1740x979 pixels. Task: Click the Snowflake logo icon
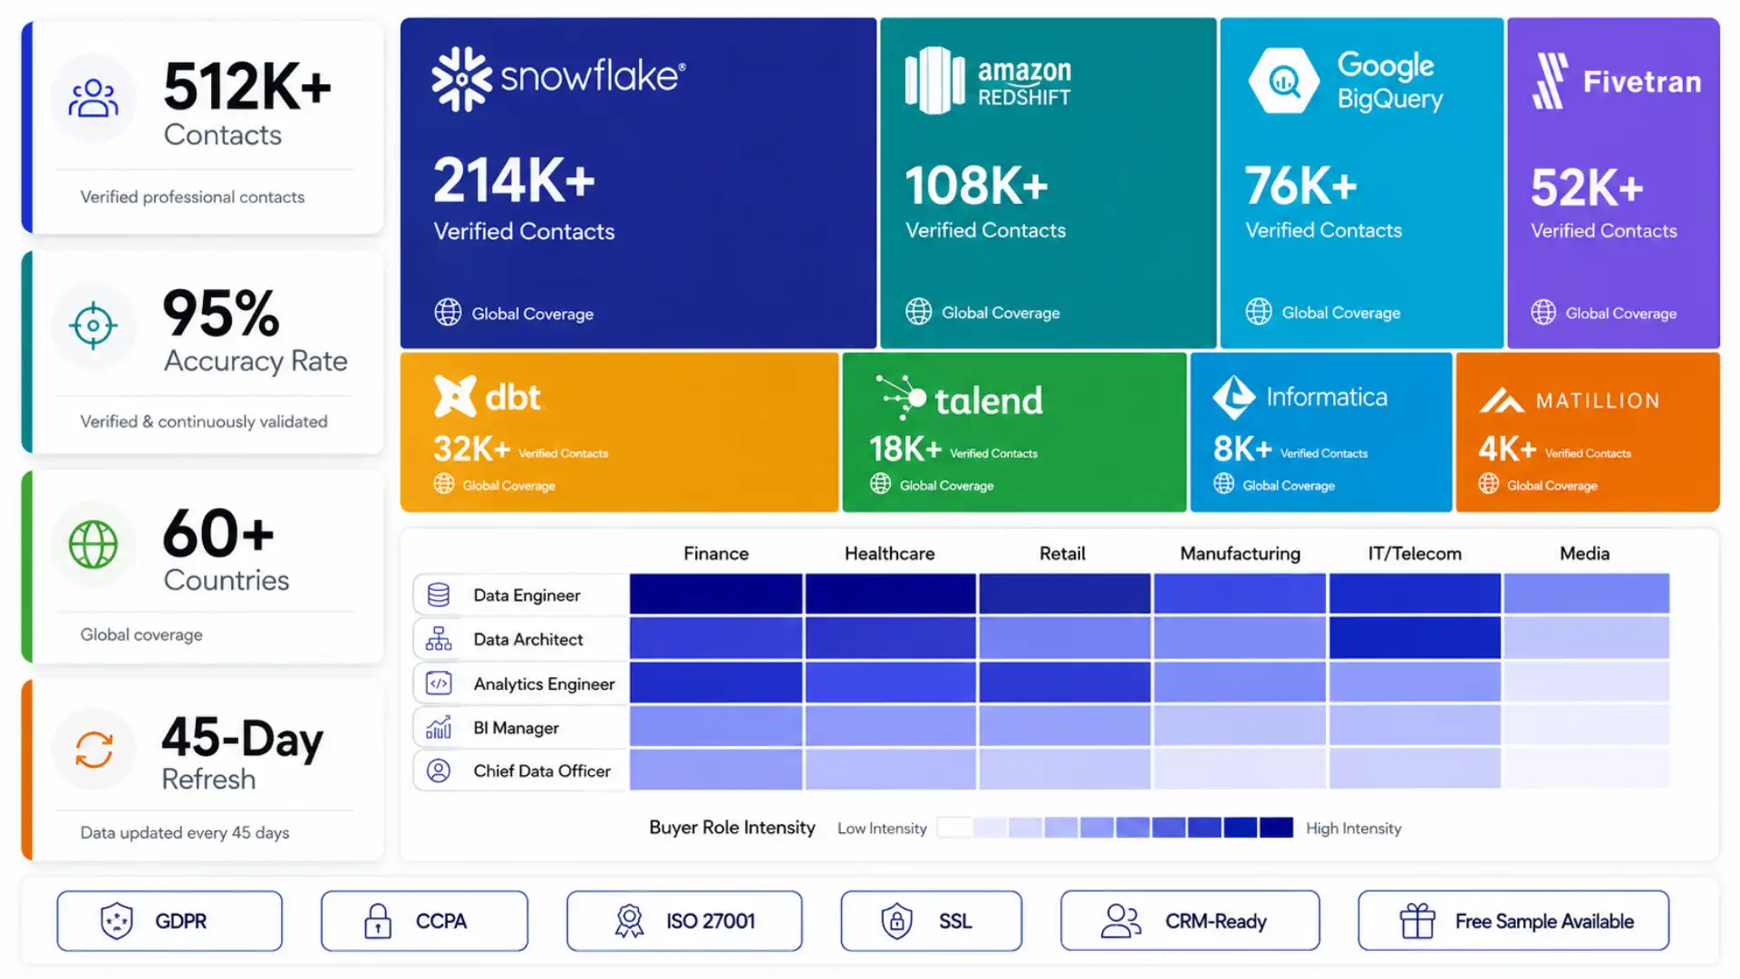pos(461,79)
